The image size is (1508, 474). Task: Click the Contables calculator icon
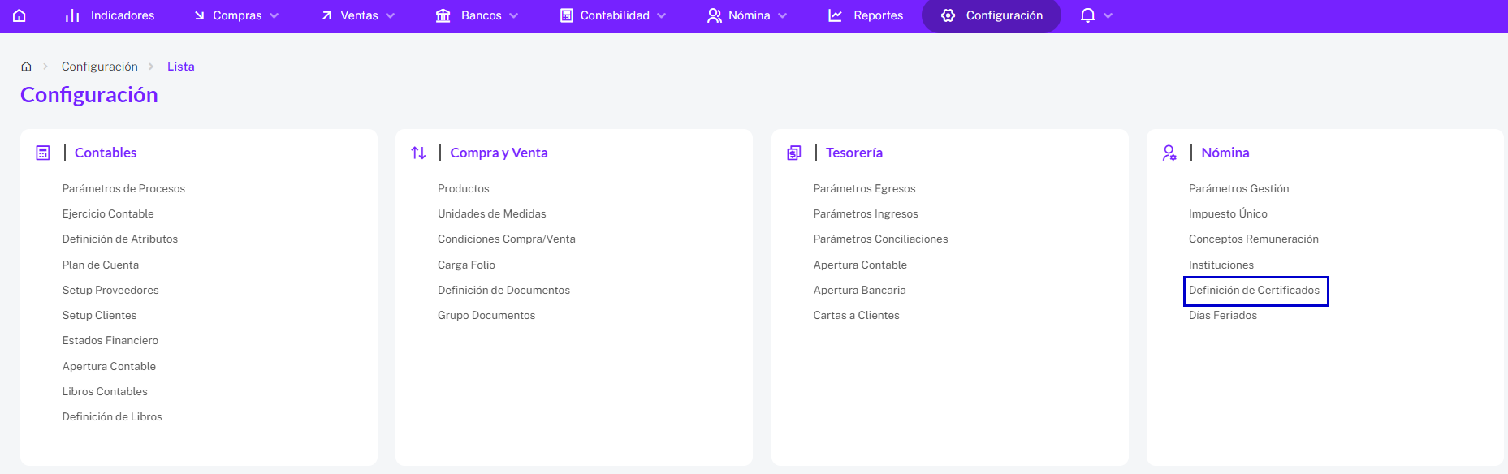[43, 153]
